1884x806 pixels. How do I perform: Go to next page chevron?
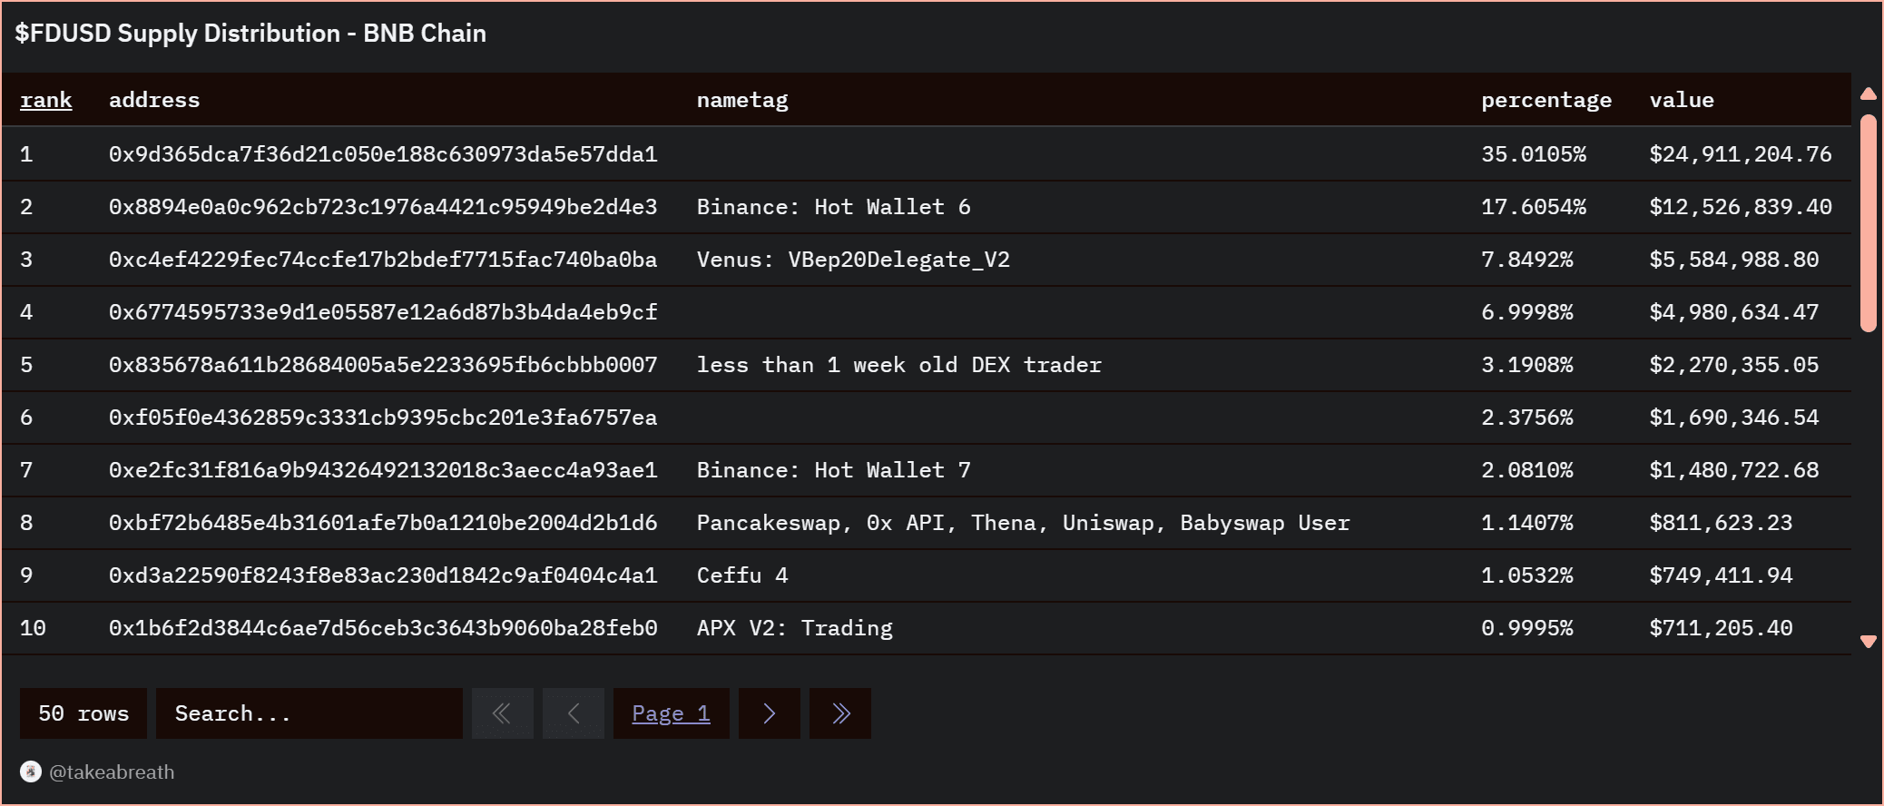pos(770,713)
